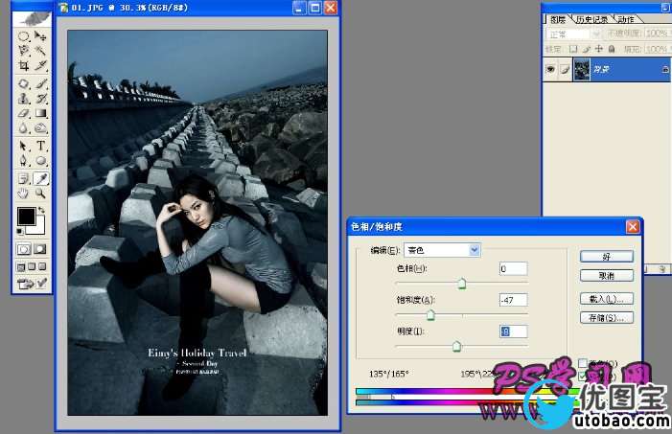This screenshot has width=672, height=434.
Task: Select the Brush tool
Action: (40, 83)
